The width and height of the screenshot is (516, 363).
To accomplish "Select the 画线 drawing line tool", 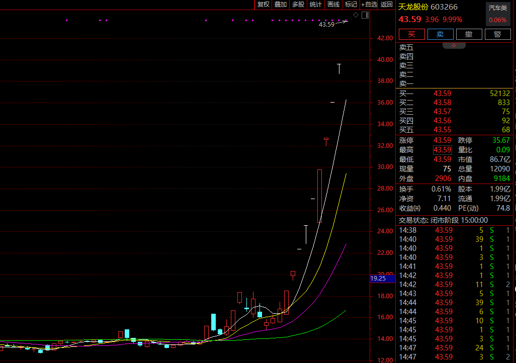I will (x=333, y=5).
